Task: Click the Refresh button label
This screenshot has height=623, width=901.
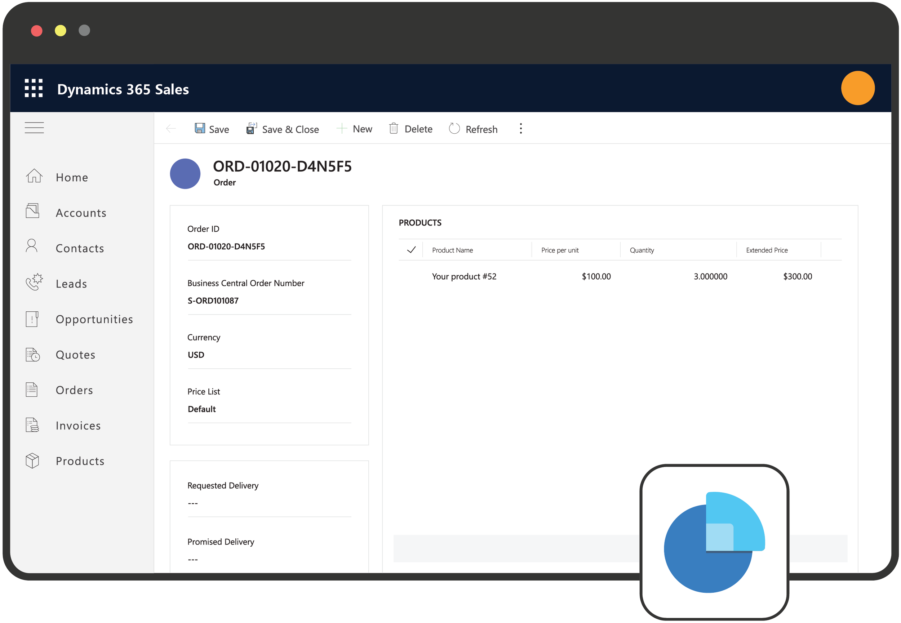Action: click(x=482, y=129)
